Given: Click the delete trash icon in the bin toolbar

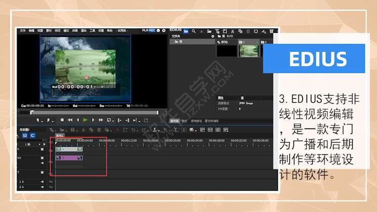Looking at the screenshot, I should pos(271,31).
